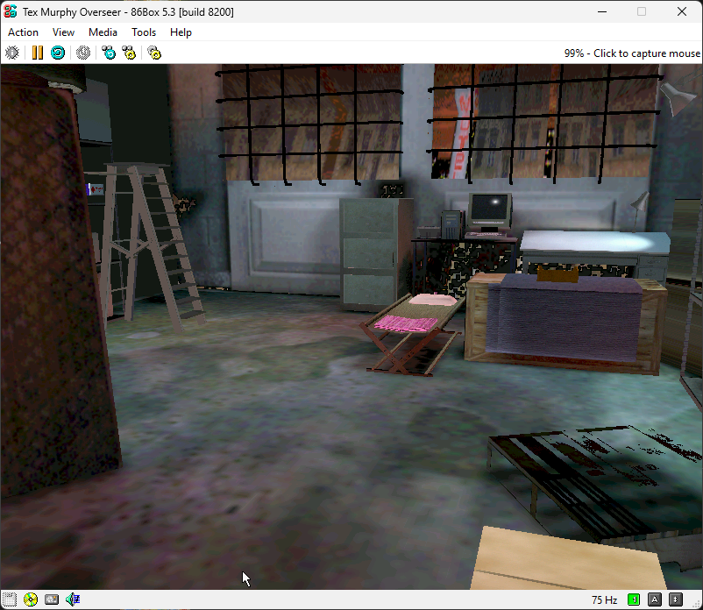Send Ctrl+Alt+Esc using the yellow keys icon
The image size is (703, 610).
[x=130, y=53]
